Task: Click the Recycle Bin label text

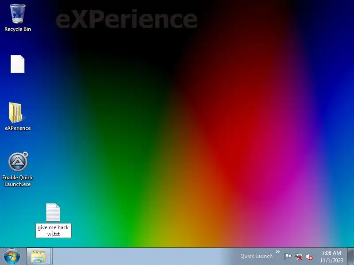Action: point(18,29)
